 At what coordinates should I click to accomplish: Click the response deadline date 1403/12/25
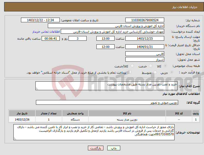click(x=145, y=38)
